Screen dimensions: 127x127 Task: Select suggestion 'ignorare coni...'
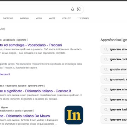114,59
